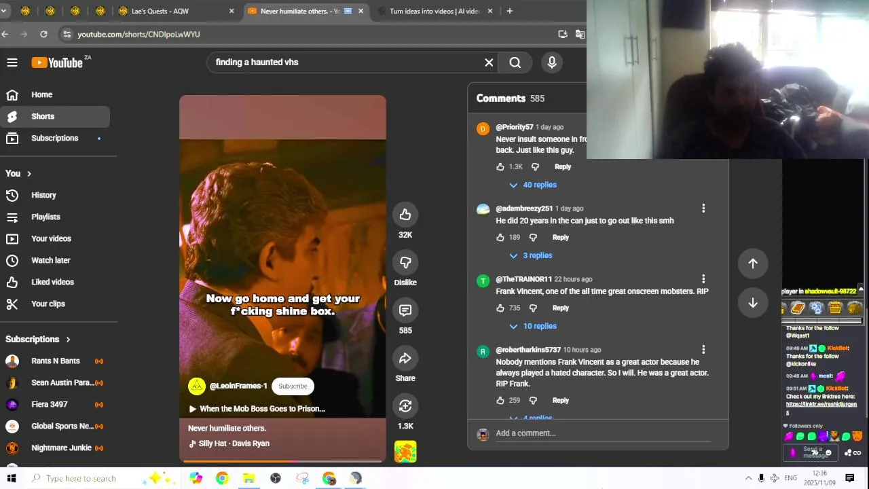
Task: Click the YouTube logo
Action: [x=58, y=62]
